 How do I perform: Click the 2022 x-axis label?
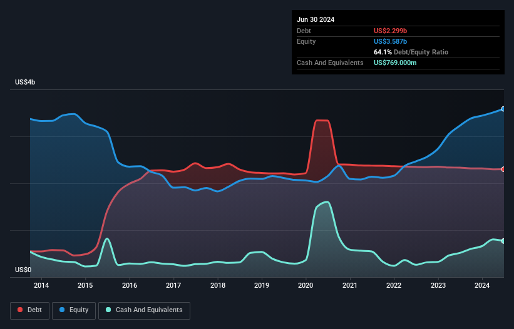394,285
